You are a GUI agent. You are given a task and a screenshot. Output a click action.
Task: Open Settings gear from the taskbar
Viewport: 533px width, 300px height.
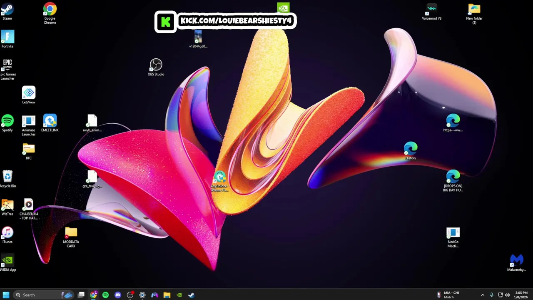(142, 295)
